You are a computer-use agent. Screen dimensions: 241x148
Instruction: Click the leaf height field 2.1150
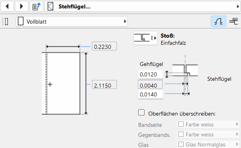pos(104,84)
